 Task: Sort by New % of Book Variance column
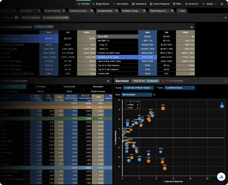click(x=71, y=98)
